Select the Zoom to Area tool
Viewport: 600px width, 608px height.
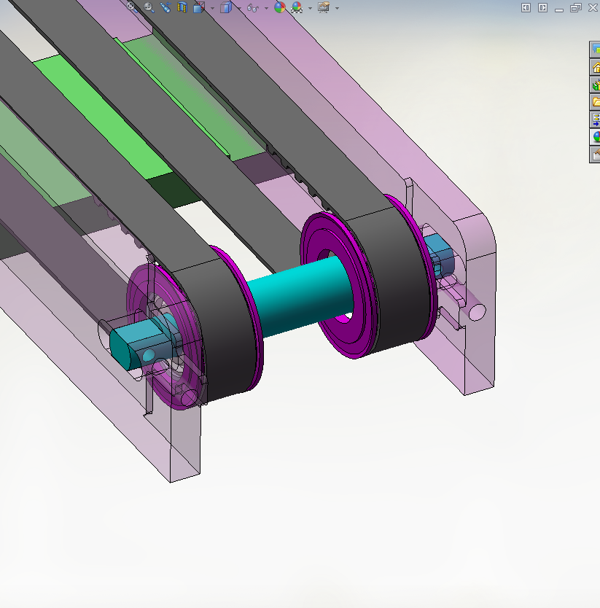tap(149, 7)
